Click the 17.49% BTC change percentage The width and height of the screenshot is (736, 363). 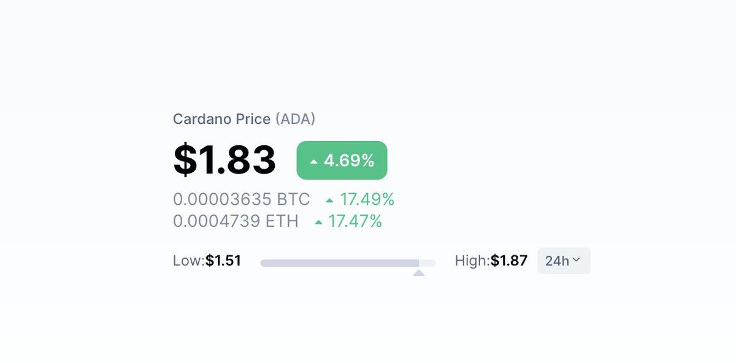[x=367, y=199]
